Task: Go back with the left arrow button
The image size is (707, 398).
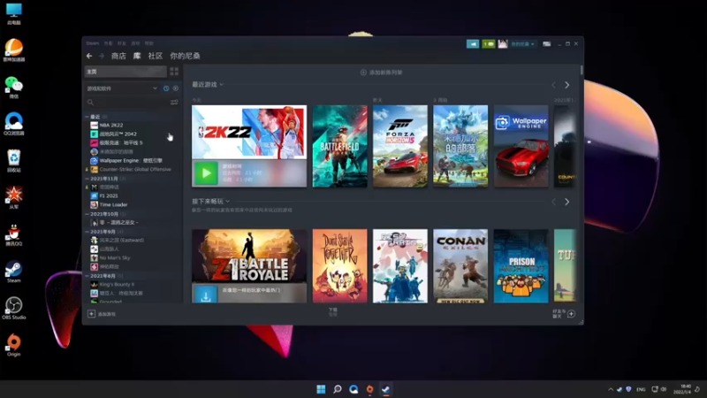Action: click(x=89, y=56)
